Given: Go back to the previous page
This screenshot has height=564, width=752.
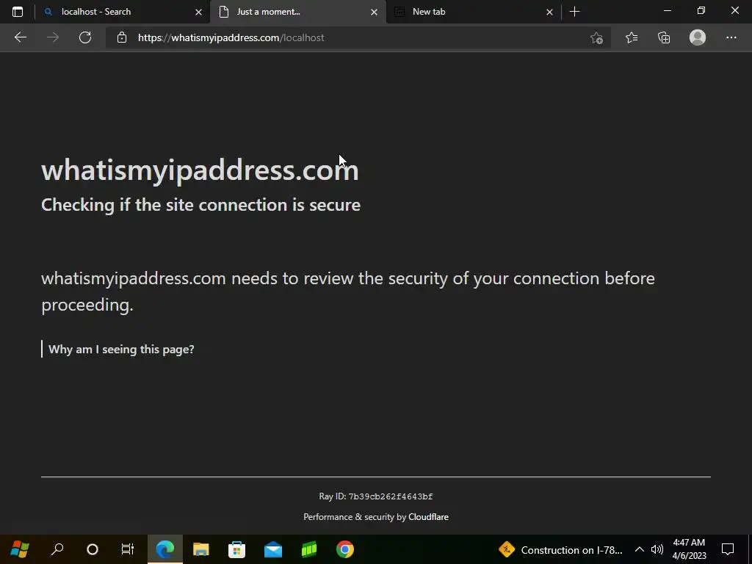Looking at the screenshot, I should 20,37.
